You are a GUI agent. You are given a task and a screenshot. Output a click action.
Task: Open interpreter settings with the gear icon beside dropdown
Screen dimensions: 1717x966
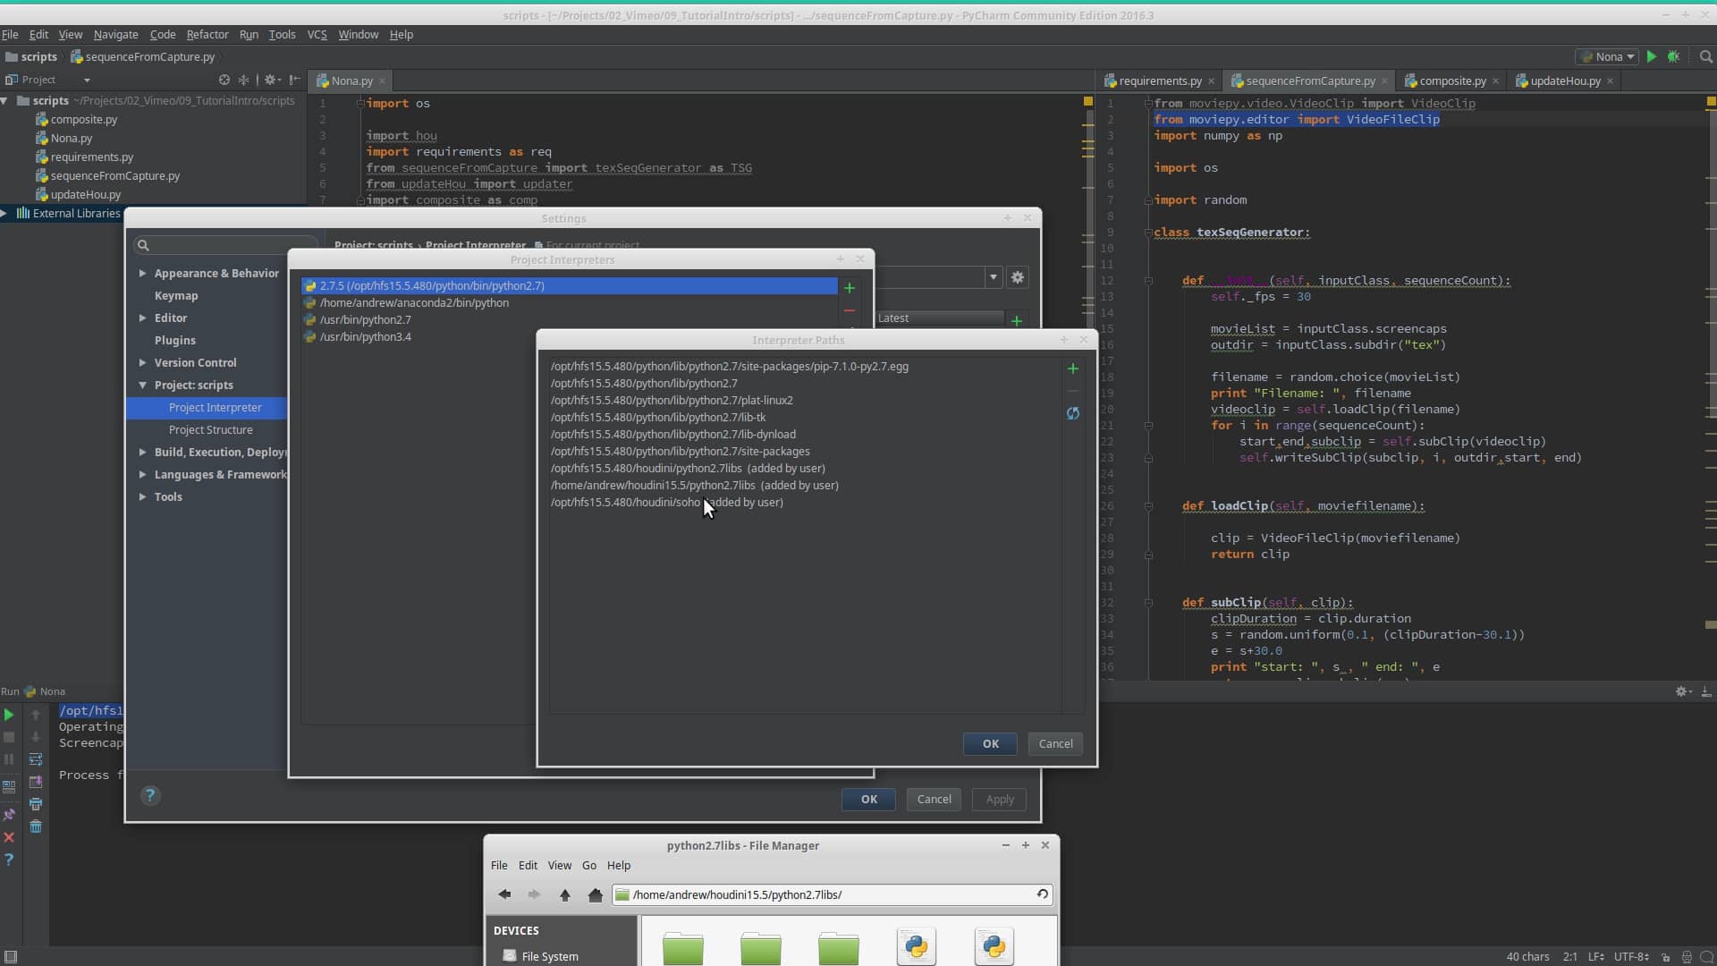[1018, 277]
